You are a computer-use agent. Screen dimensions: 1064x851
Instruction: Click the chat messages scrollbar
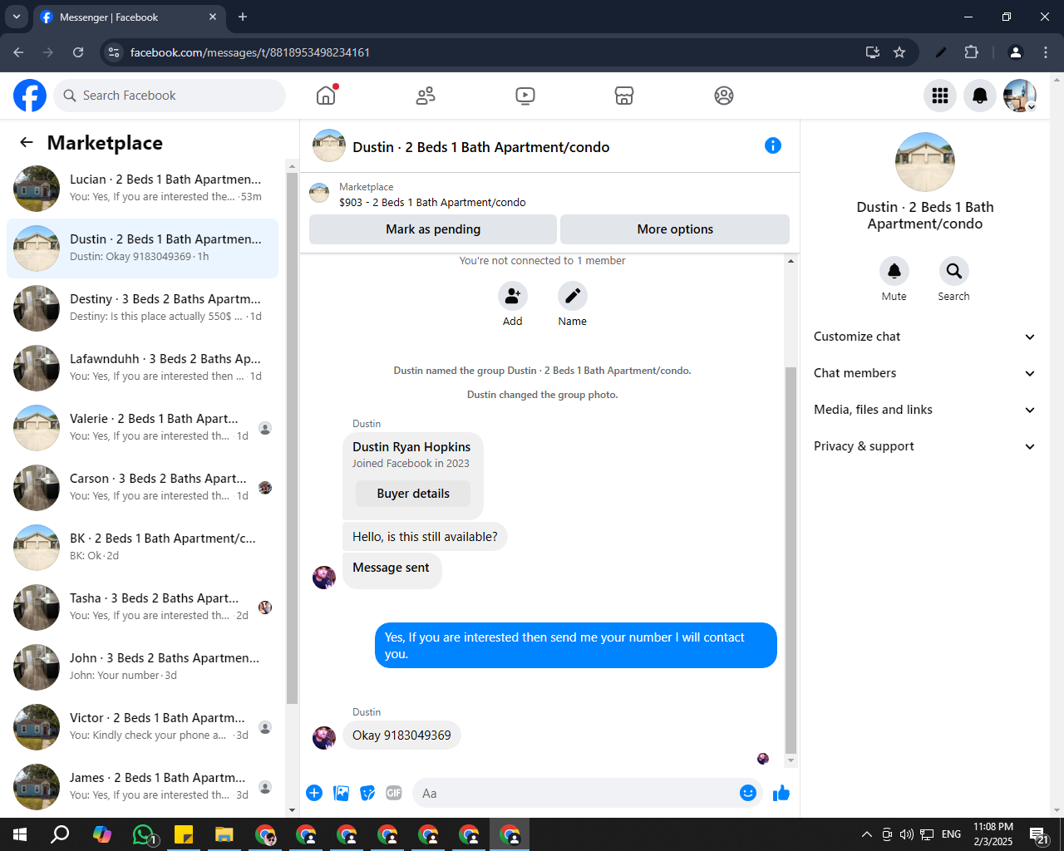pos(791,558)
